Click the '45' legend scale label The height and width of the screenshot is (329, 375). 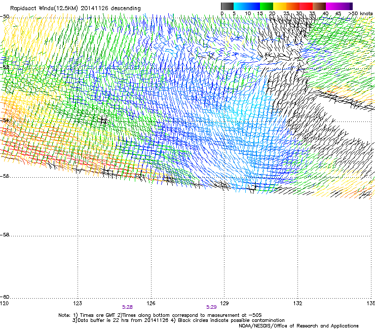(338, 13)
